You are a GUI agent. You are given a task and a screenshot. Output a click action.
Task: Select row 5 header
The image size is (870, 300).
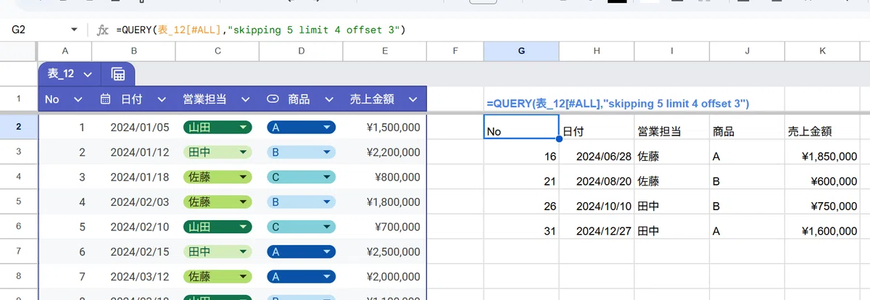tap(19, 201)
